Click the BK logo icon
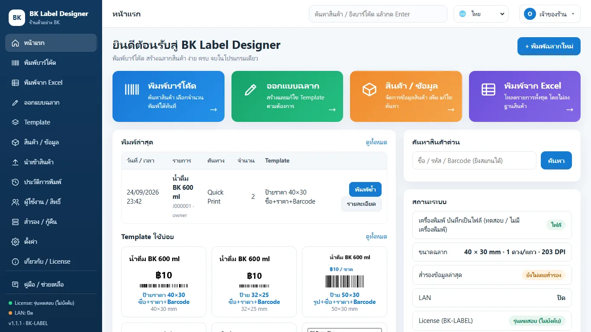This screenshot has width=591, height=332. coord(17,18)
